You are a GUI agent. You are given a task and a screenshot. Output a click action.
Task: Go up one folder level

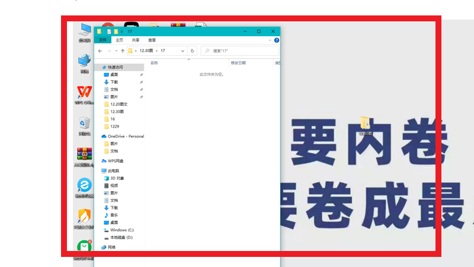coord(123,51)
